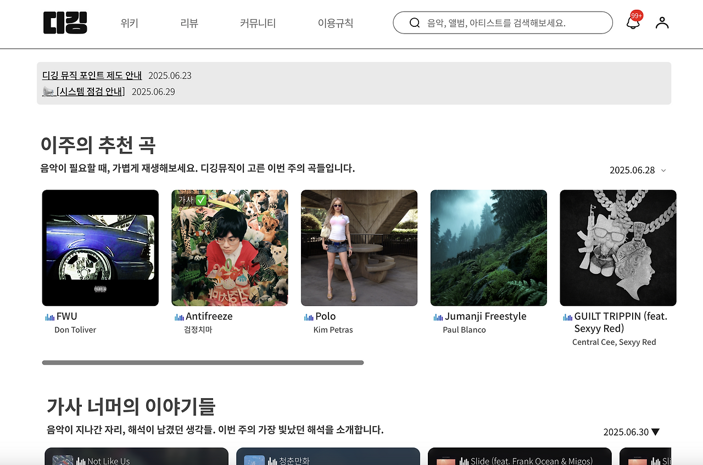Open the Not Like Us interpretation card
703x465 pixels.
pos(136,456)
